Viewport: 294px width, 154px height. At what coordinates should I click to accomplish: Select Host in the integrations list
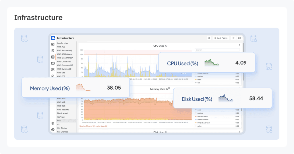tap(59, 121)
